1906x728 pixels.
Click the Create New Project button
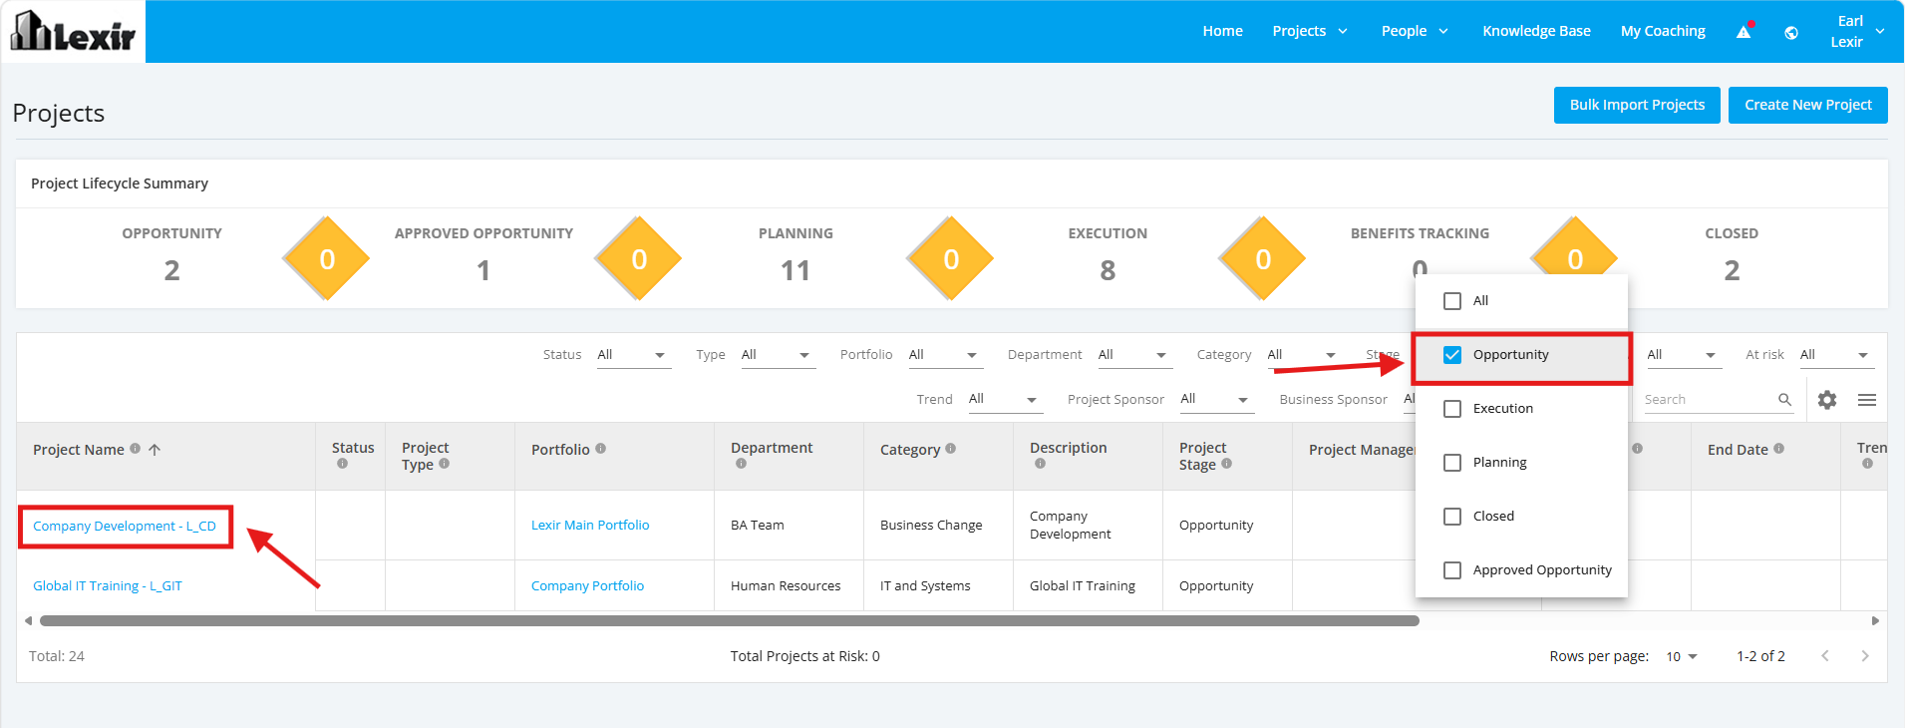pyautogui.click(x=1808, y=105)
